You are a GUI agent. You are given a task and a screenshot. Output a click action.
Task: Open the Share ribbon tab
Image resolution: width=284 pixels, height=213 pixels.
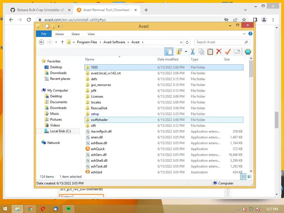coord(75,34)
